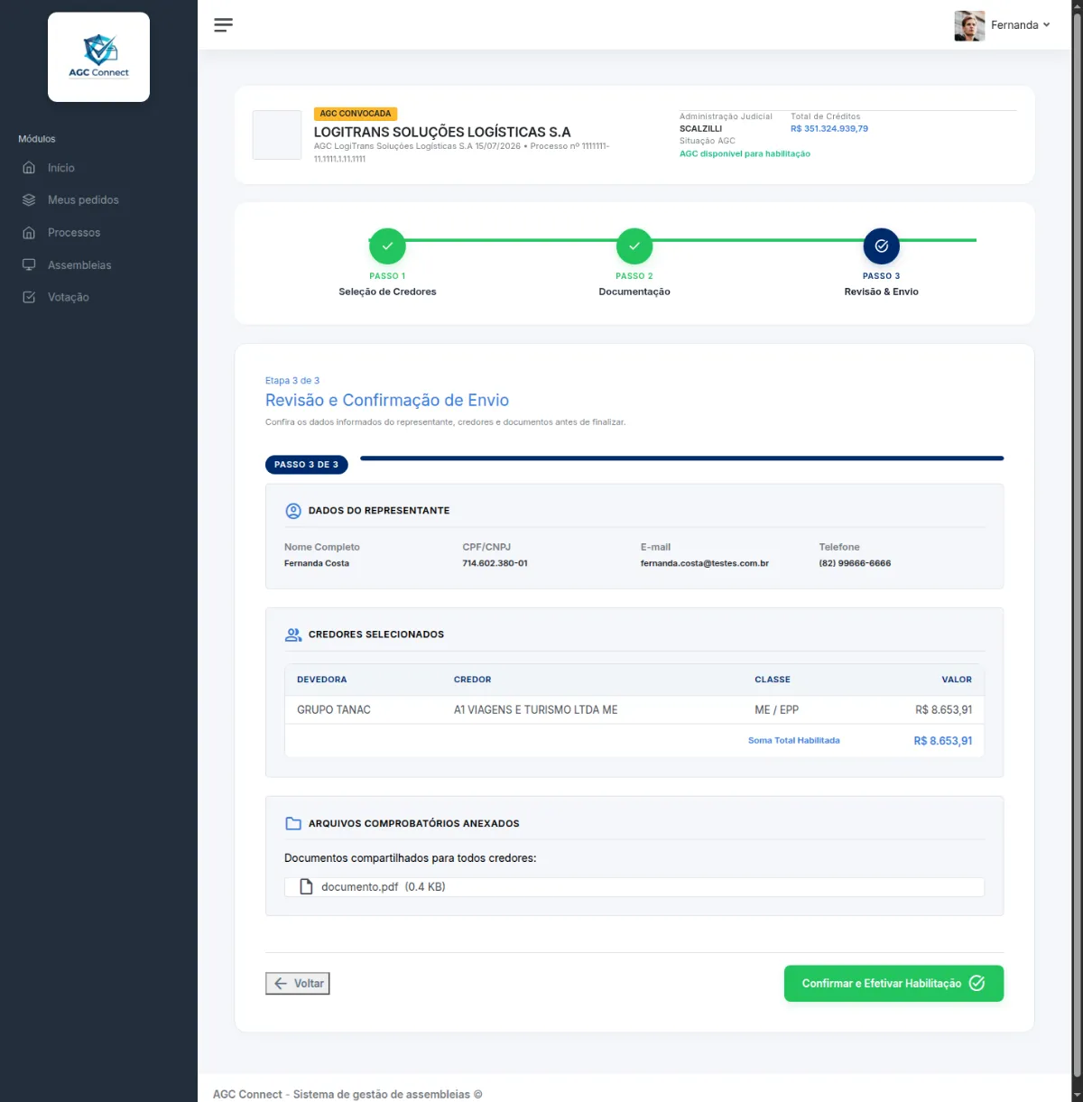The height and width of the screenshot is (1102, 1083).
Task: Toggle the hamburger menu icon
Action: point(223,25)
